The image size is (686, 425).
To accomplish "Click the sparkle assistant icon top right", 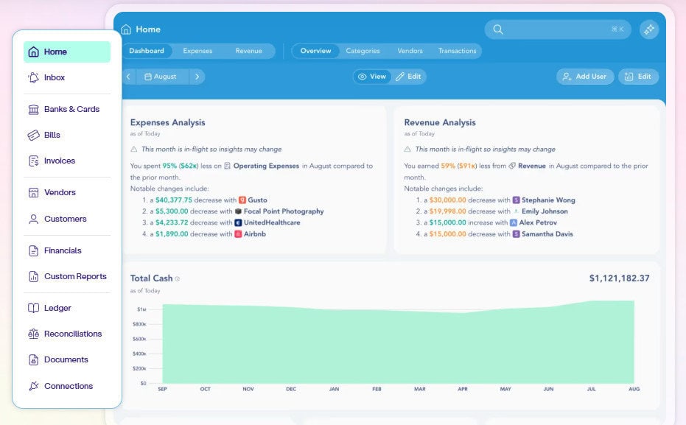I will click(x=649, y=29).
